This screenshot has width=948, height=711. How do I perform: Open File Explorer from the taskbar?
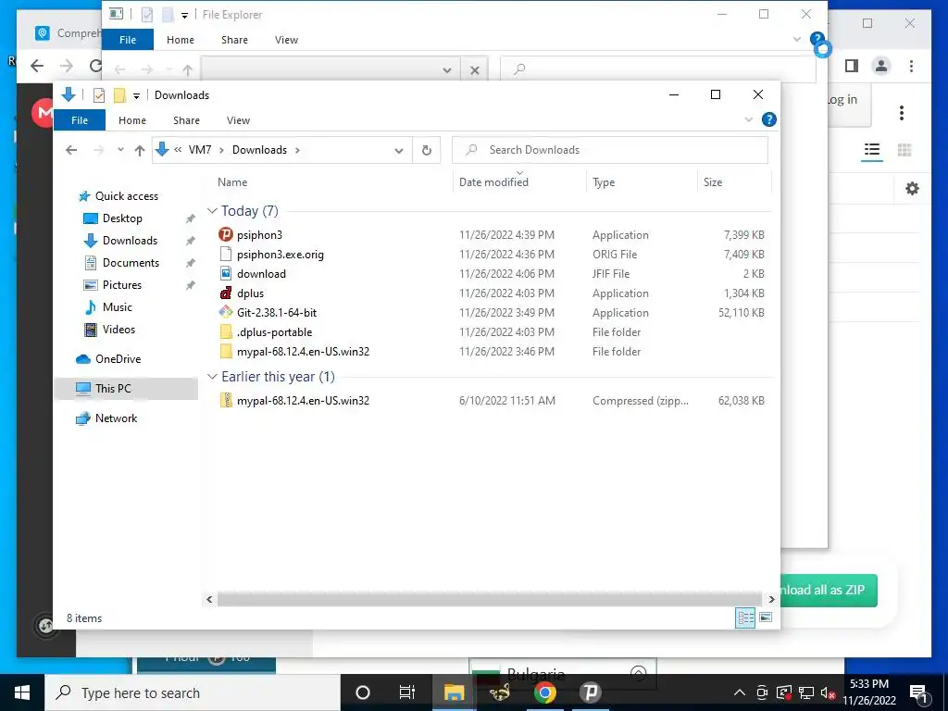point(454,692)
